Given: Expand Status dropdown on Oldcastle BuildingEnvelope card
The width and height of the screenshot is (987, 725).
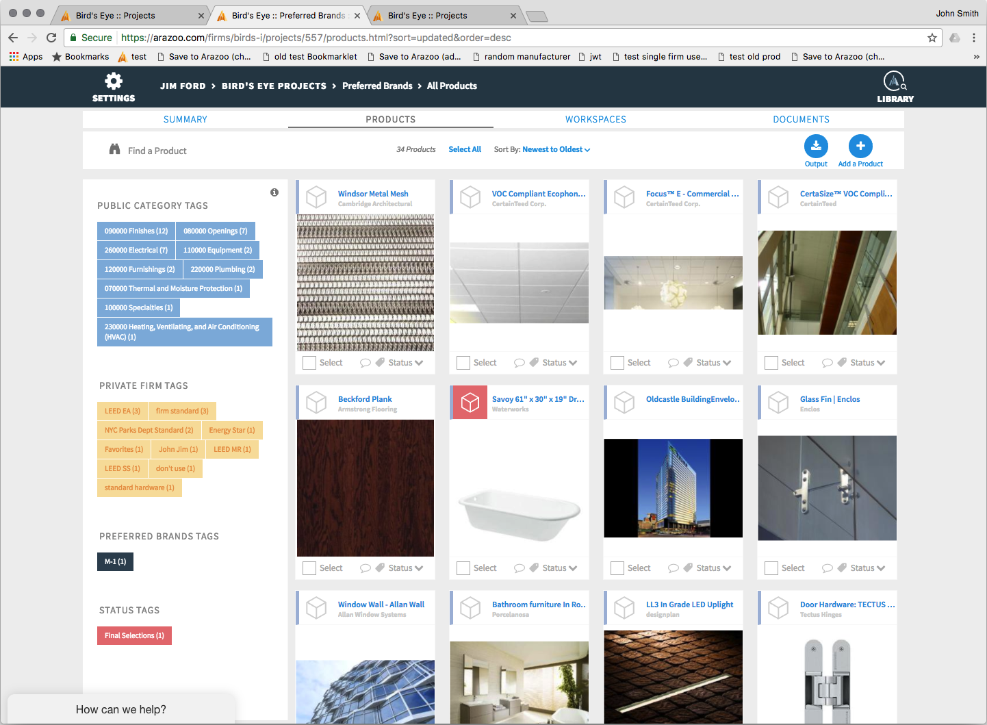Looking at the screenshot, I should point(714,568).
